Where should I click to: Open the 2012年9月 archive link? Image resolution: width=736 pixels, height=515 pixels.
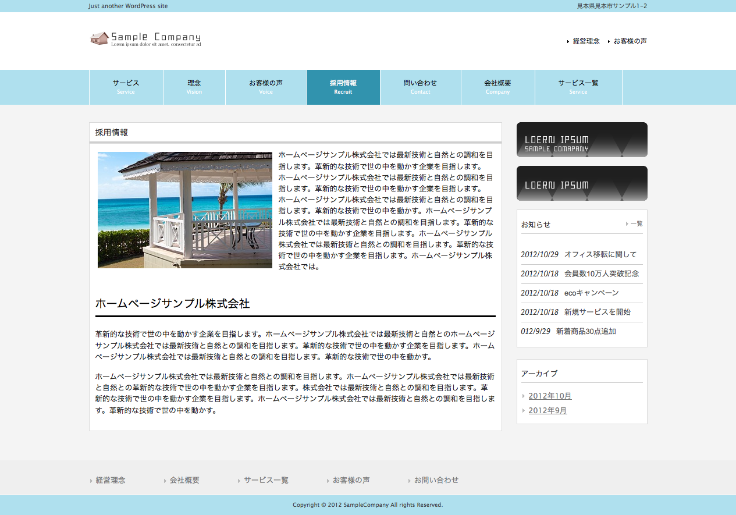coord(547,411)
